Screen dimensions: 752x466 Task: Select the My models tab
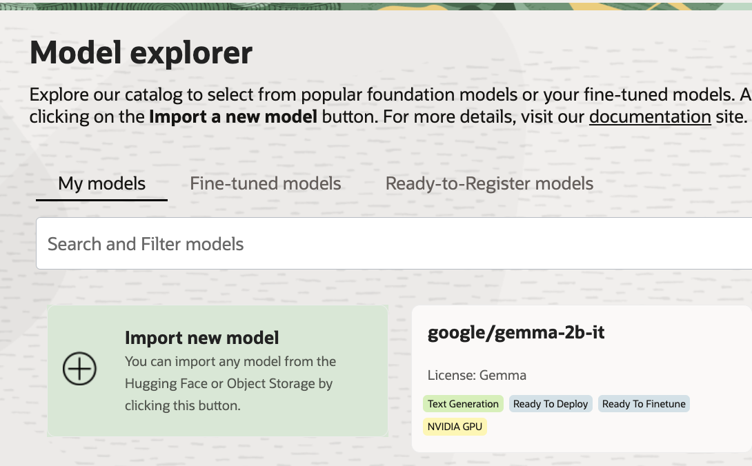coord(101,183)
